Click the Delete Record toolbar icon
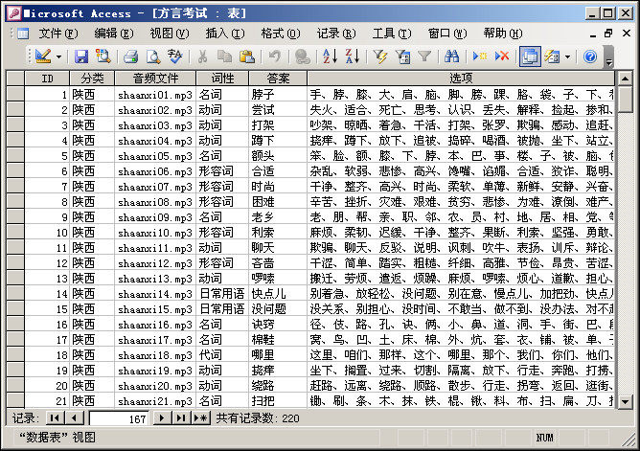 pyautogui.click(x=502, y=56)
